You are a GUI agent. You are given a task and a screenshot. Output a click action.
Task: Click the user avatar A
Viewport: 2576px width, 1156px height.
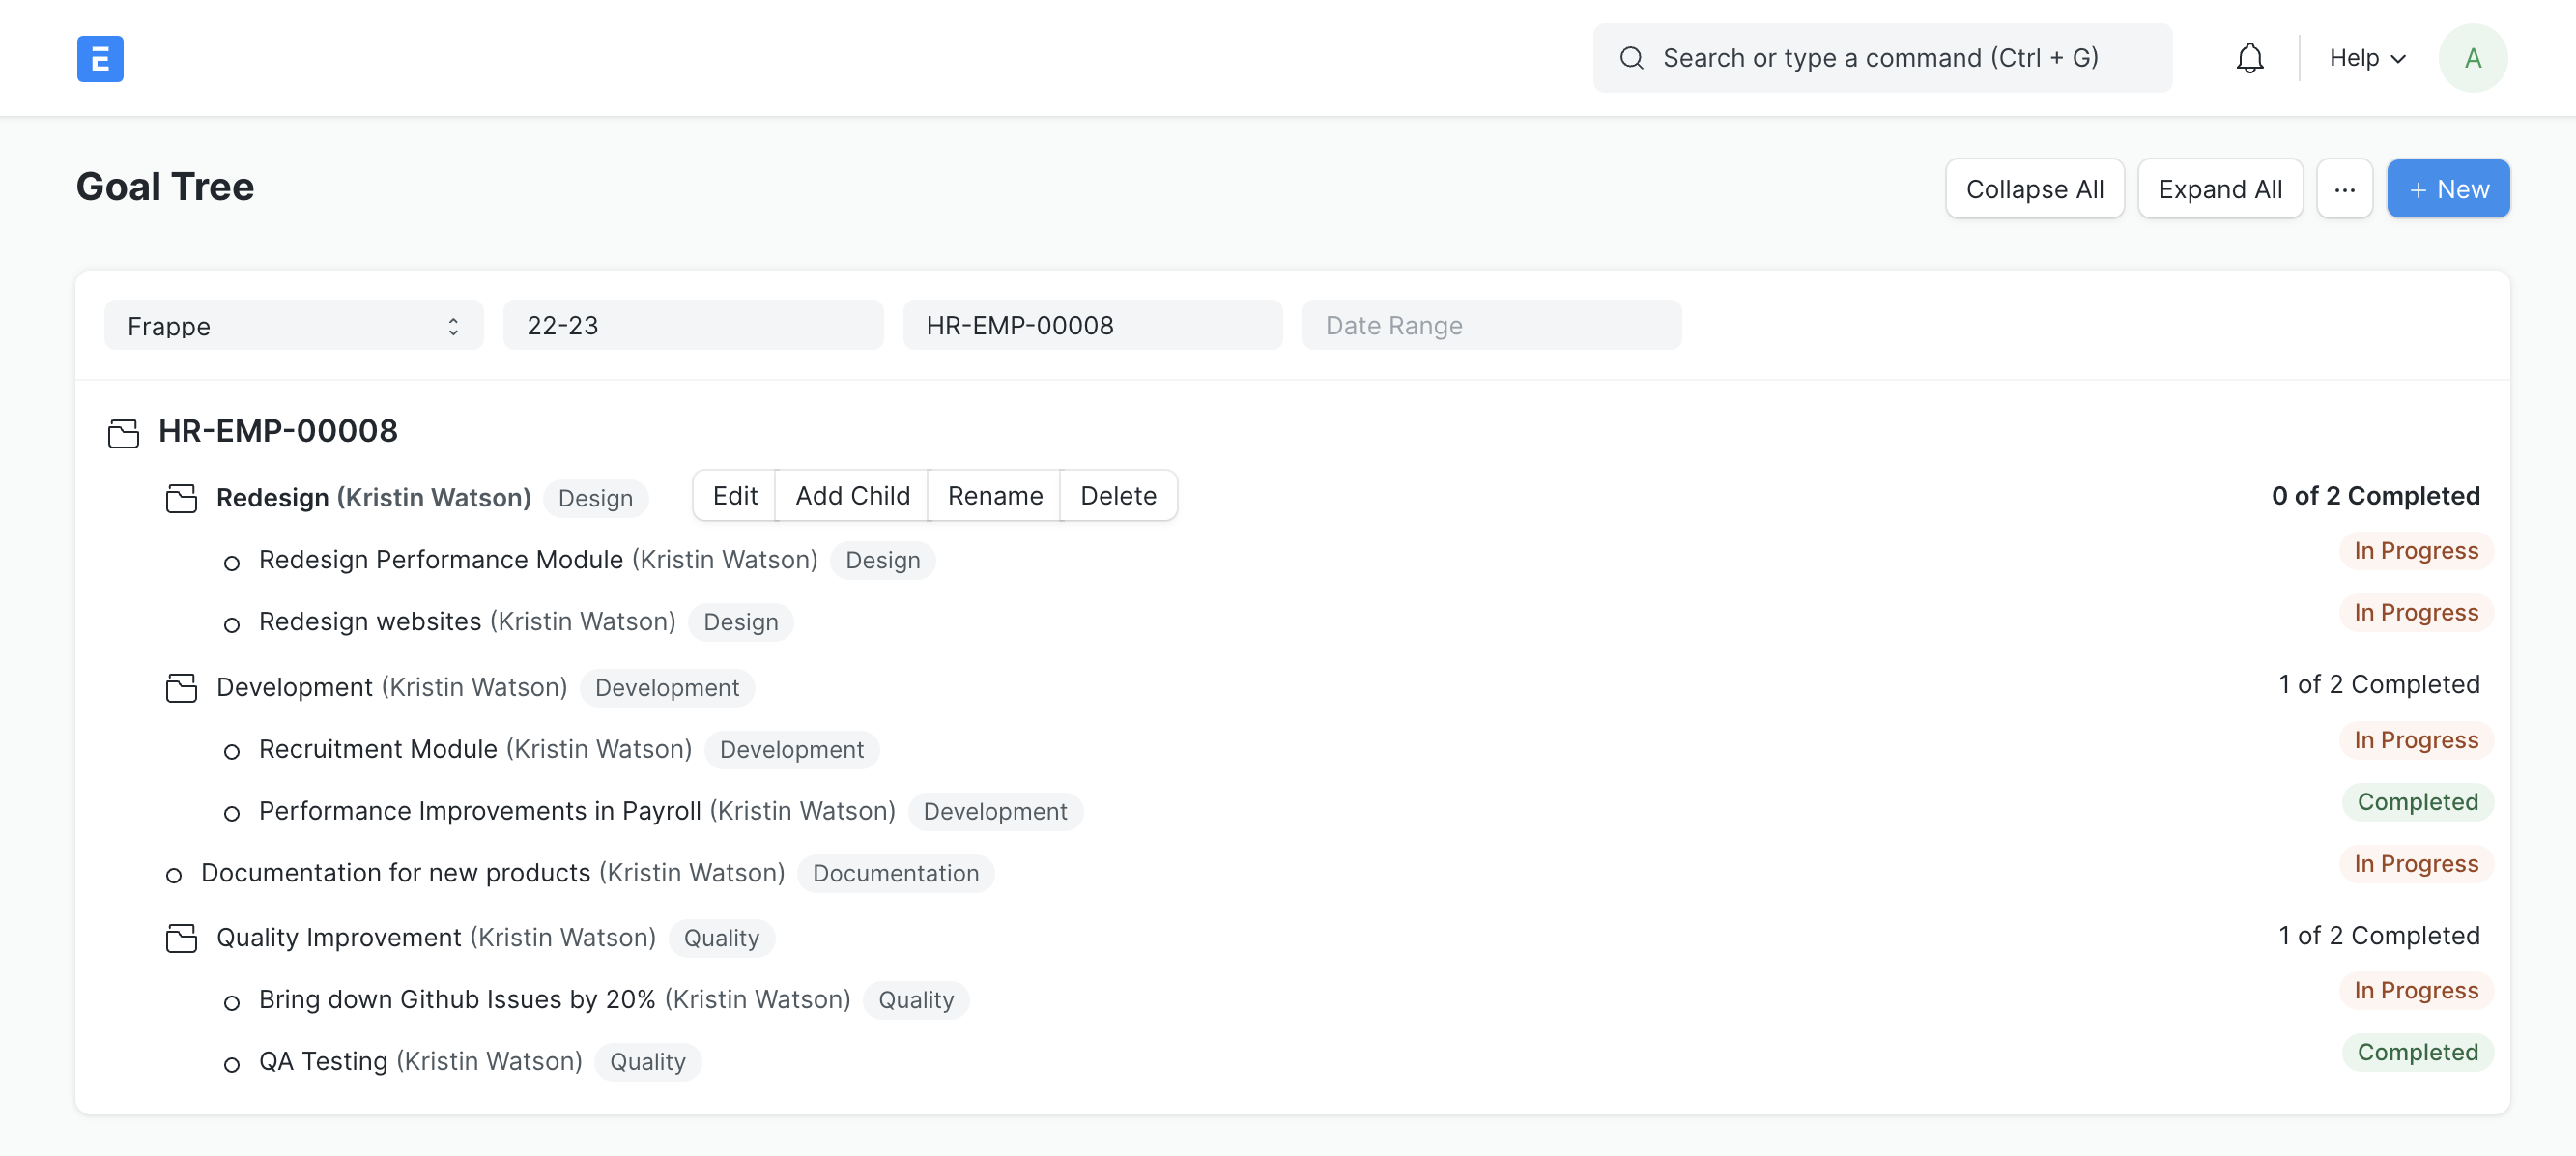[2472, 58]
